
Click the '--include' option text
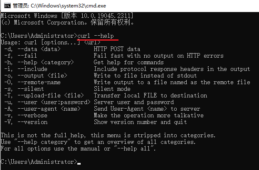coord(31,69)
